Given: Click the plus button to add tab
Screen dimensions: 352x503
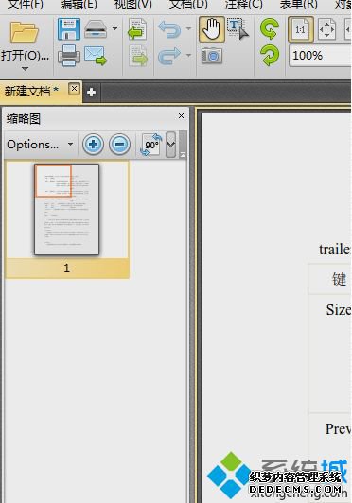Looking at the screenshot, I should [x=91, y=93].
